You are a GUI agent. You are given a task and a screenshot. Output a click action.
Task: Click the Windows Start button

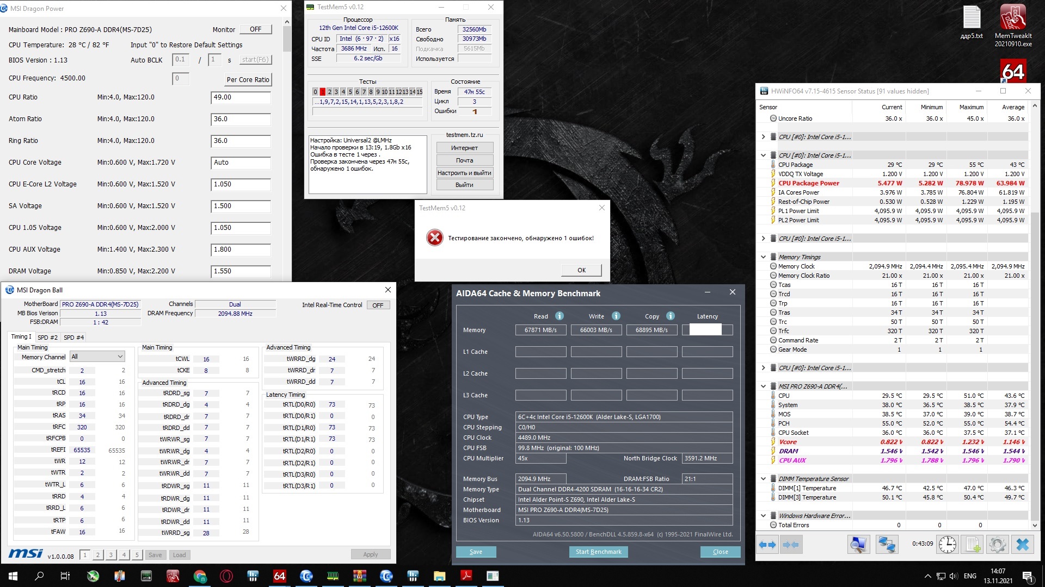click(13, 576)
